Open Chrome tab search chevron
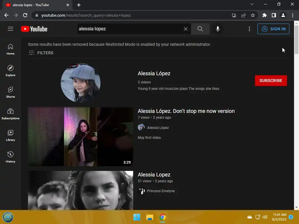 [x=252, y=4]
